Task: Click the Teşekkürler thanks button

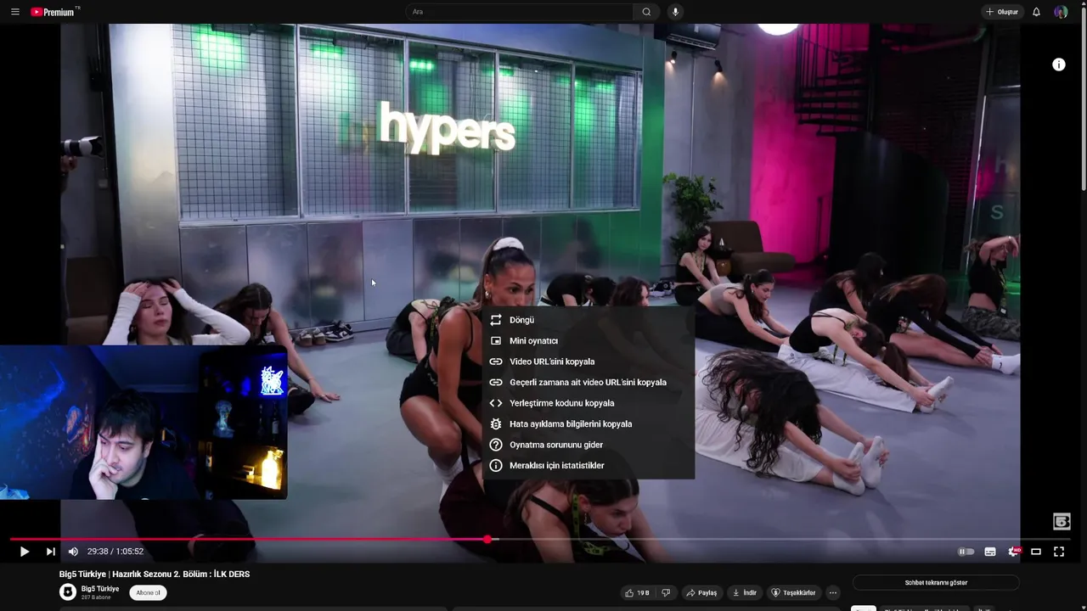Action: pyautogui.click(x=793, y=593)
